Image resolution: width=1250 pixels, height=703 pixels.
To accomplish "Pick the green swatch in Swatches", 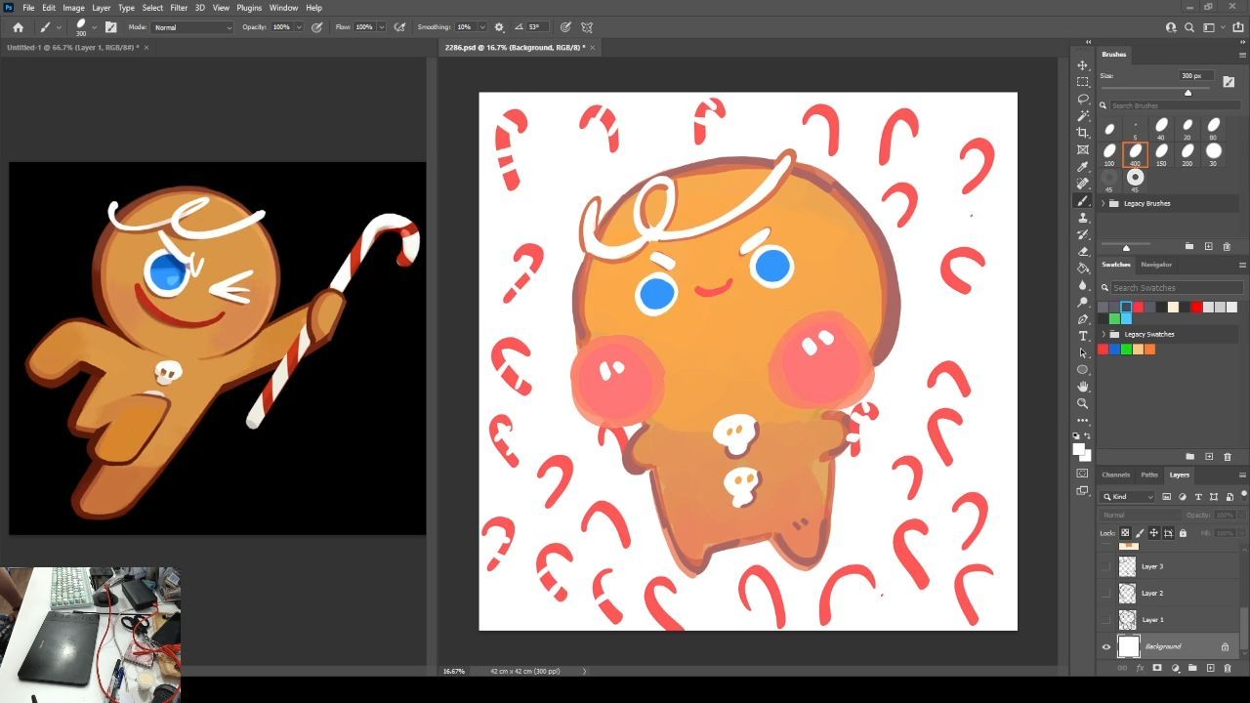I will [1114, 318].
